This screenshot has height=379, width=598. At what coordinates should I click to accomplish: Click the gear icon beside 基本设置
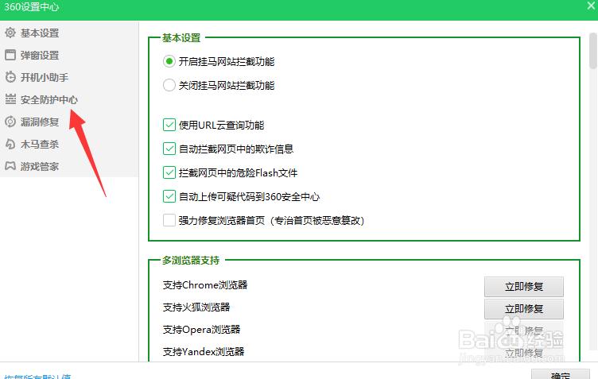pyautogui.click(x=10, y=33)
